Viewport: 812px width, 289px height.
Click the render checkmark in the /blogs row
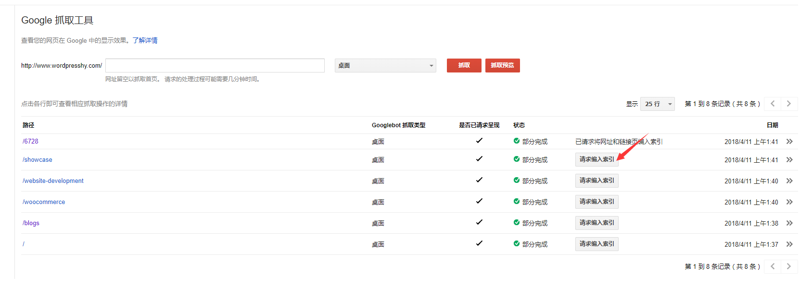479,222
